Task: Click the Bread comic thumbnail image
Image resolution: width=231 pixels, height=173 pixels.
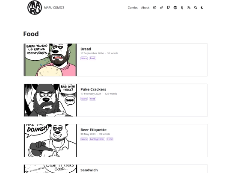Action: (x=50, y=60)
